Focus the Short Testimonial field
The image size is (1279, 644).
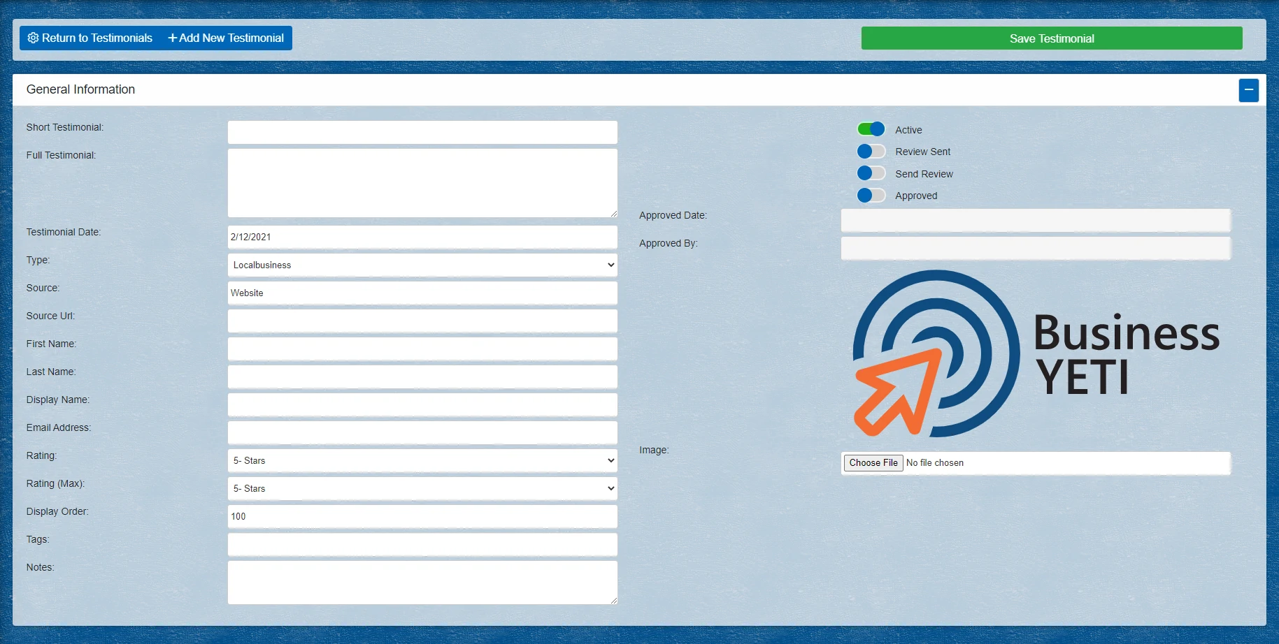coord(422,132)
